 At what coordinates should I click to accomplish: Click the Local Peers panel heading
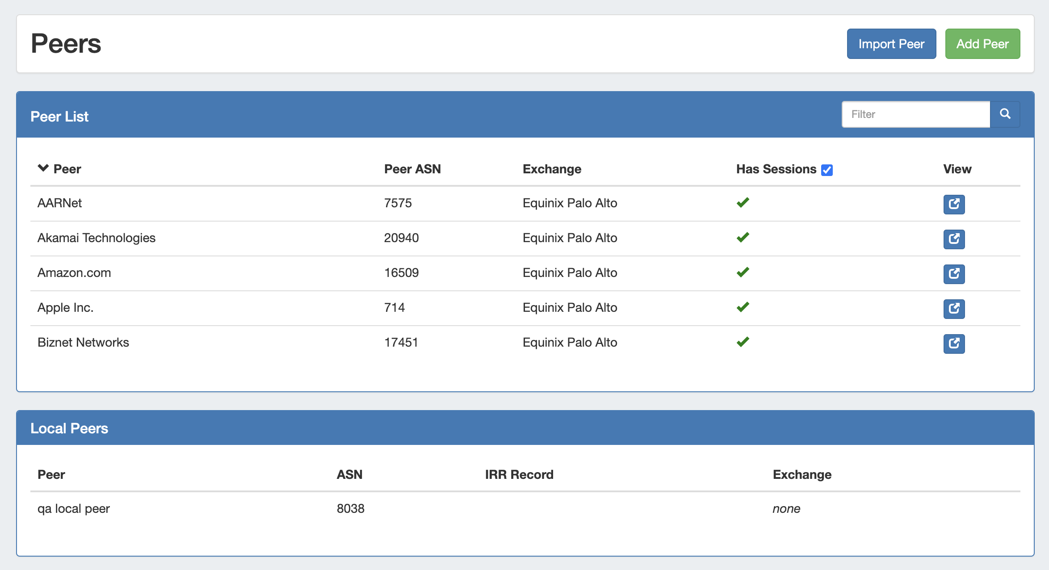pyautogui.click(x=69, y=428)
